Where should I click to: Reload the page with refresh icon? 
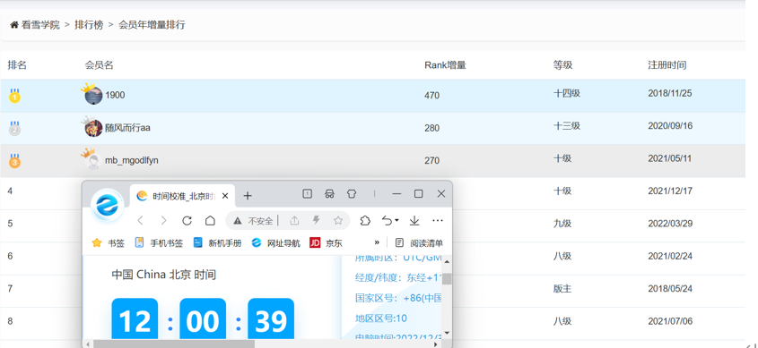click(187, 221)
